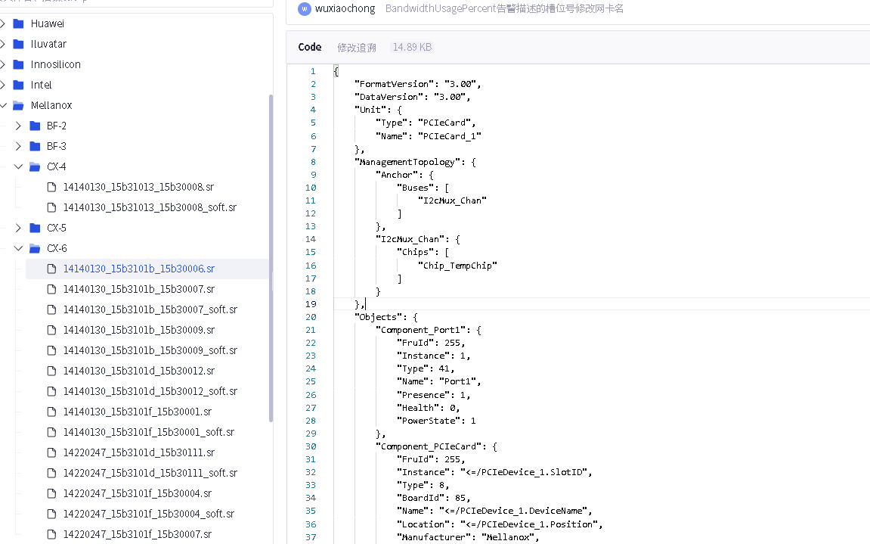
Task: Click the Iluvatar folder icon
Action: tap(19, 44)
